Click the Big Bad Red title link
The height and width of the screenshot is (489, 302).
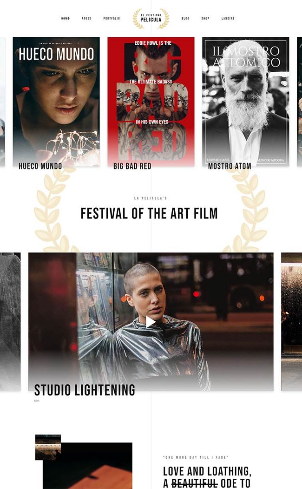pyautogui.click(x=132, y=166)
